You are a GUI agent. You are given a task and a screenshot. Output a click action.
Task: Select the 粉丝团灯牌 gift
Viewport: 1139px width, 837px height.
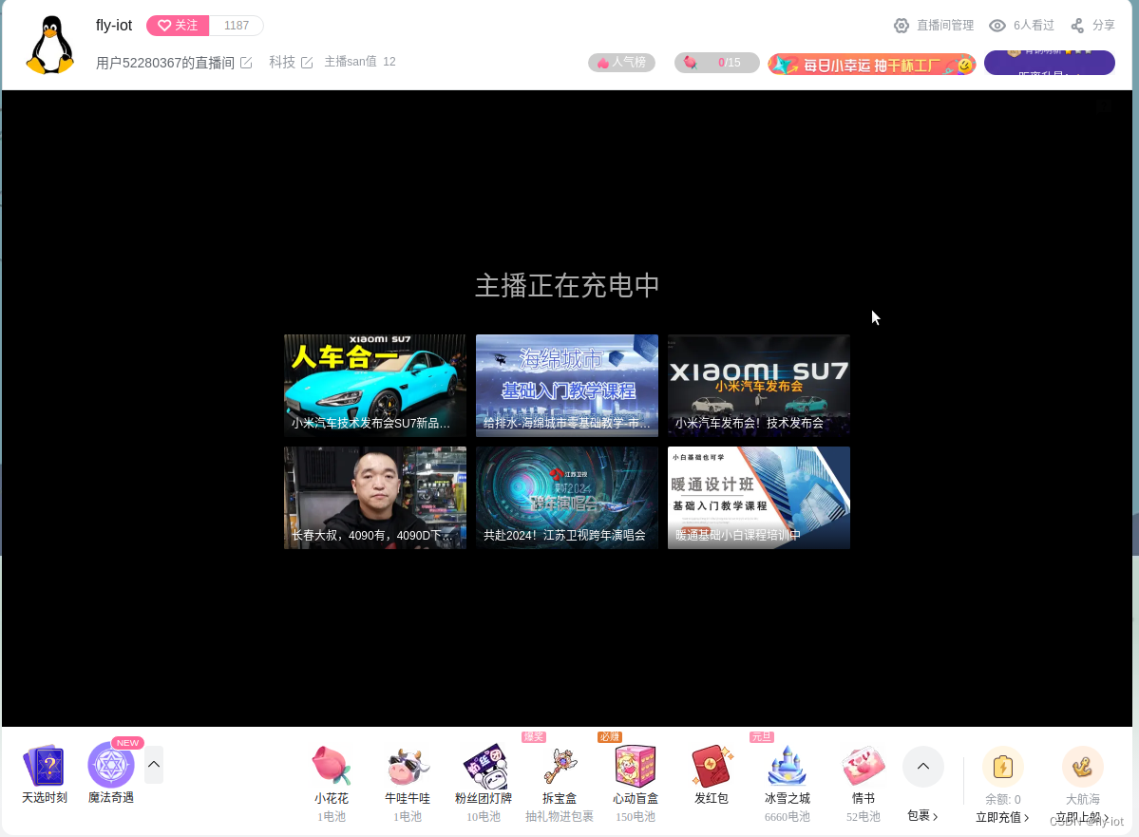pos(484,784)
